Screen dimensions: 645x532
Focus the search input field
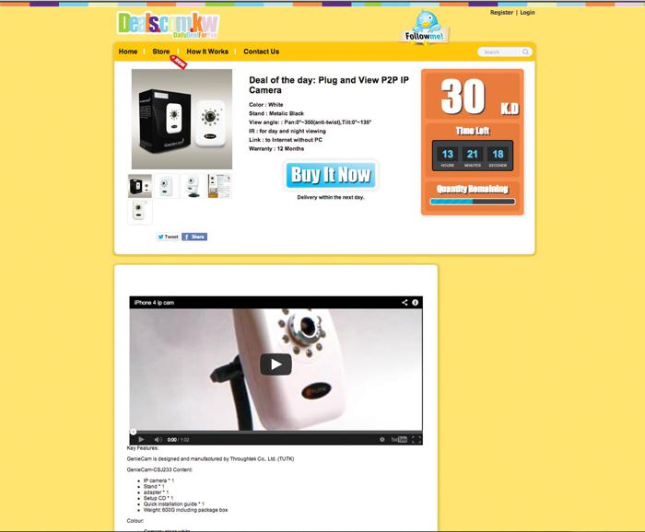point(499,52)
